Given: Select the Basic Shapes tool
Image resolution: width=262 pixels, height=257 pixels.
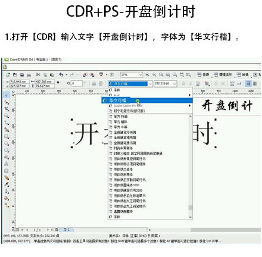Looking at the screenshot, I should 7,157.
